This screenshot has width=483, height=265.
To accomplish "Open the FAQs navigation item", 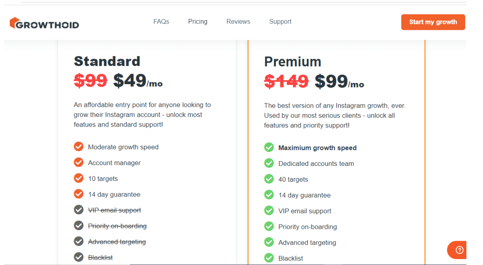I will pyautogui.click(x=161, y=21).
